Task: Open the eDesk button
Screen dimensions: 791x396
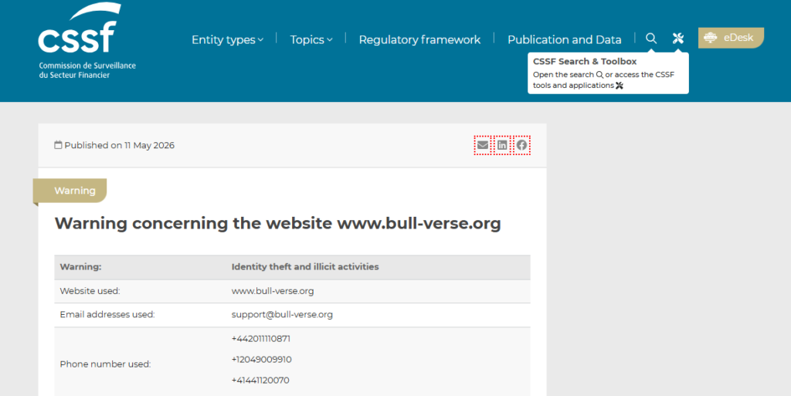Action: click(x=731, y=38)
